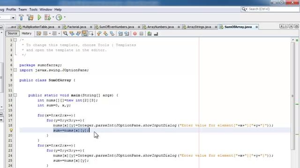
Task: Click the green error stripe status indicator
Action: [297, 40]
